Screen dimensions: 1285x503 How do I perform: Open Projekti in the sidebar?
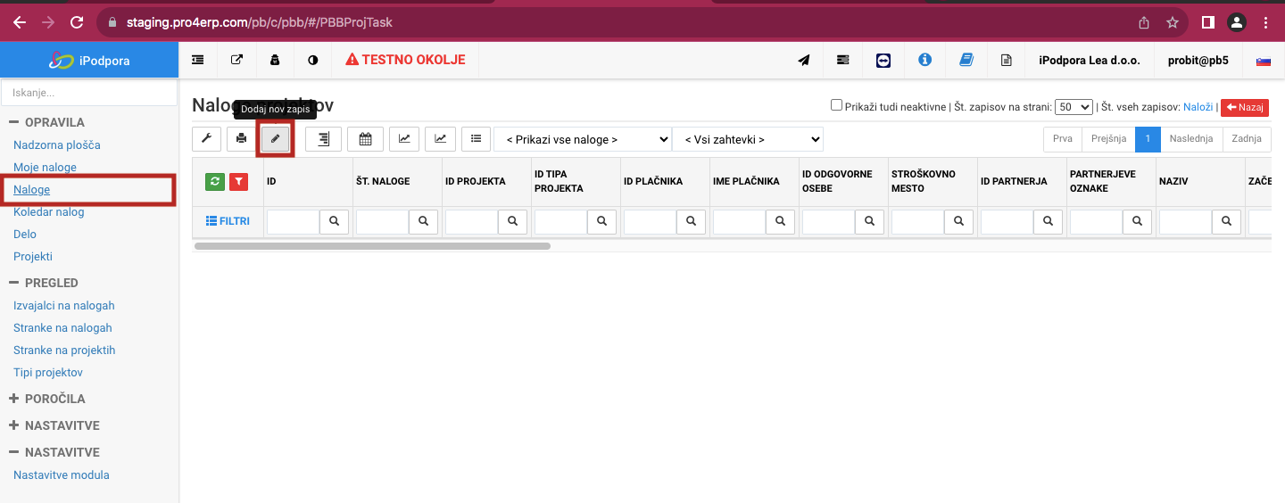tap(33, 256)
